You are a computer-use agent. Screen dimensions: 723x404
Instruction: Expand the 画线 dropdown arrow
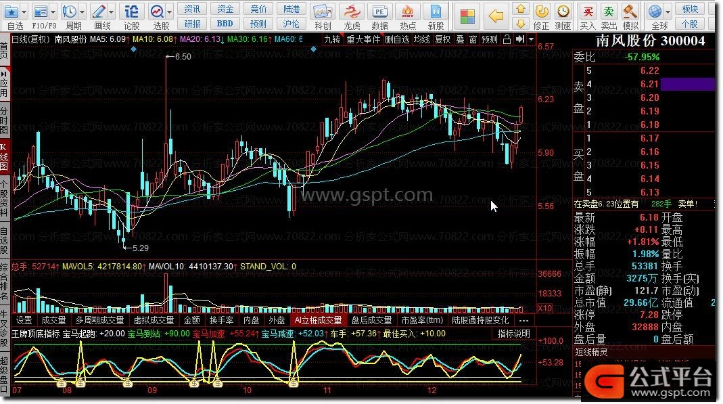[x=111, y=12]
